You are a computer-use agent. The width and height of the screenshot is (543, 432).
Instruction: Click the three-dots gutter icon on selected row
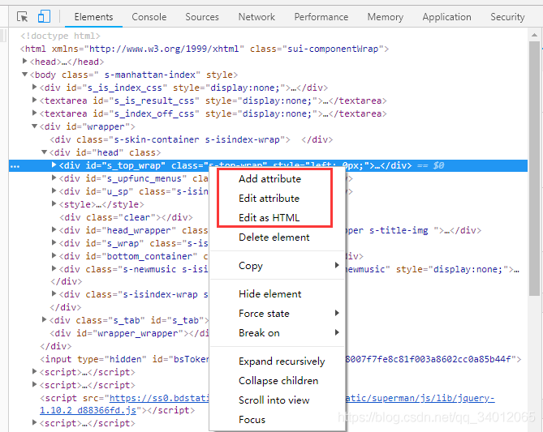click(15, 166)
